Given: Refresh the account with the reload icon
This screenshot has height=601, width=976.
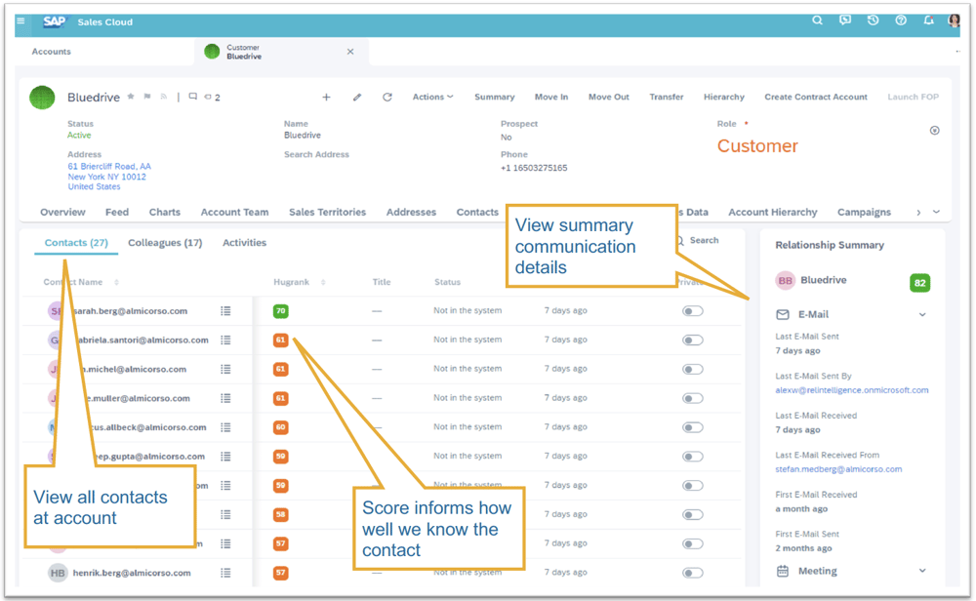Looking at the screenshot, I should [387, 97].
